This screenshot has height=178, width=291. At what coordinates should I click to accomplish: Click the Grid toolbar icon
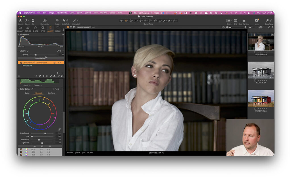click(236, 20)
